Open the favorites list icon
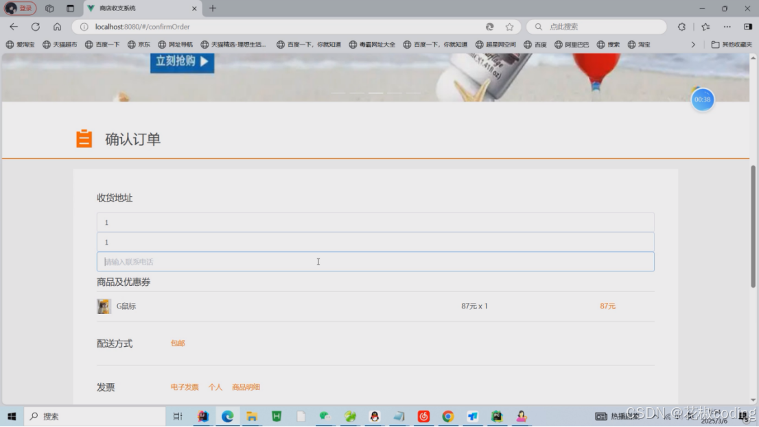Screen dimensions: 759x427 pos(705,27)
